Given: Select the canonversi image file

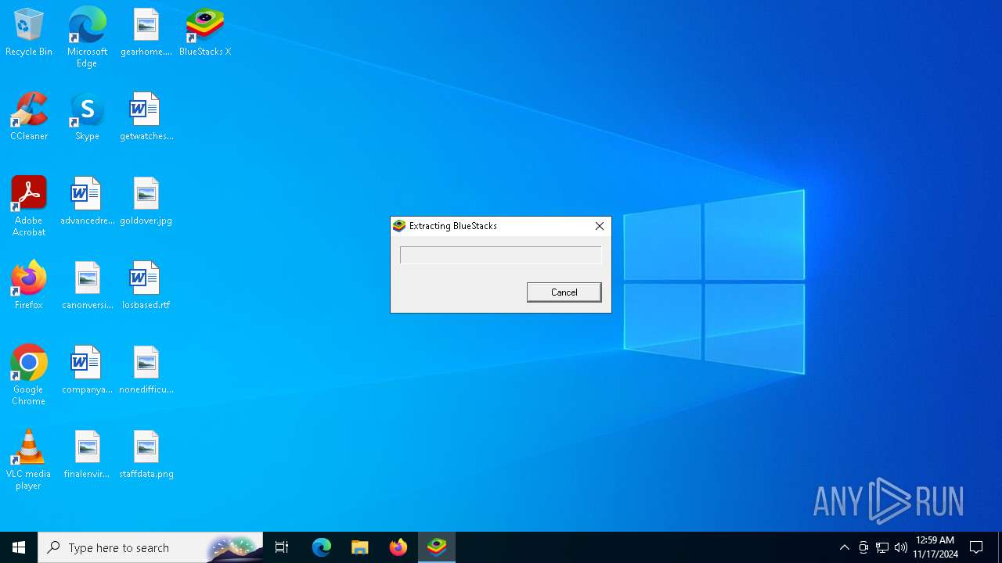Looking at the screenshot, I should click(x=87, y=286).
